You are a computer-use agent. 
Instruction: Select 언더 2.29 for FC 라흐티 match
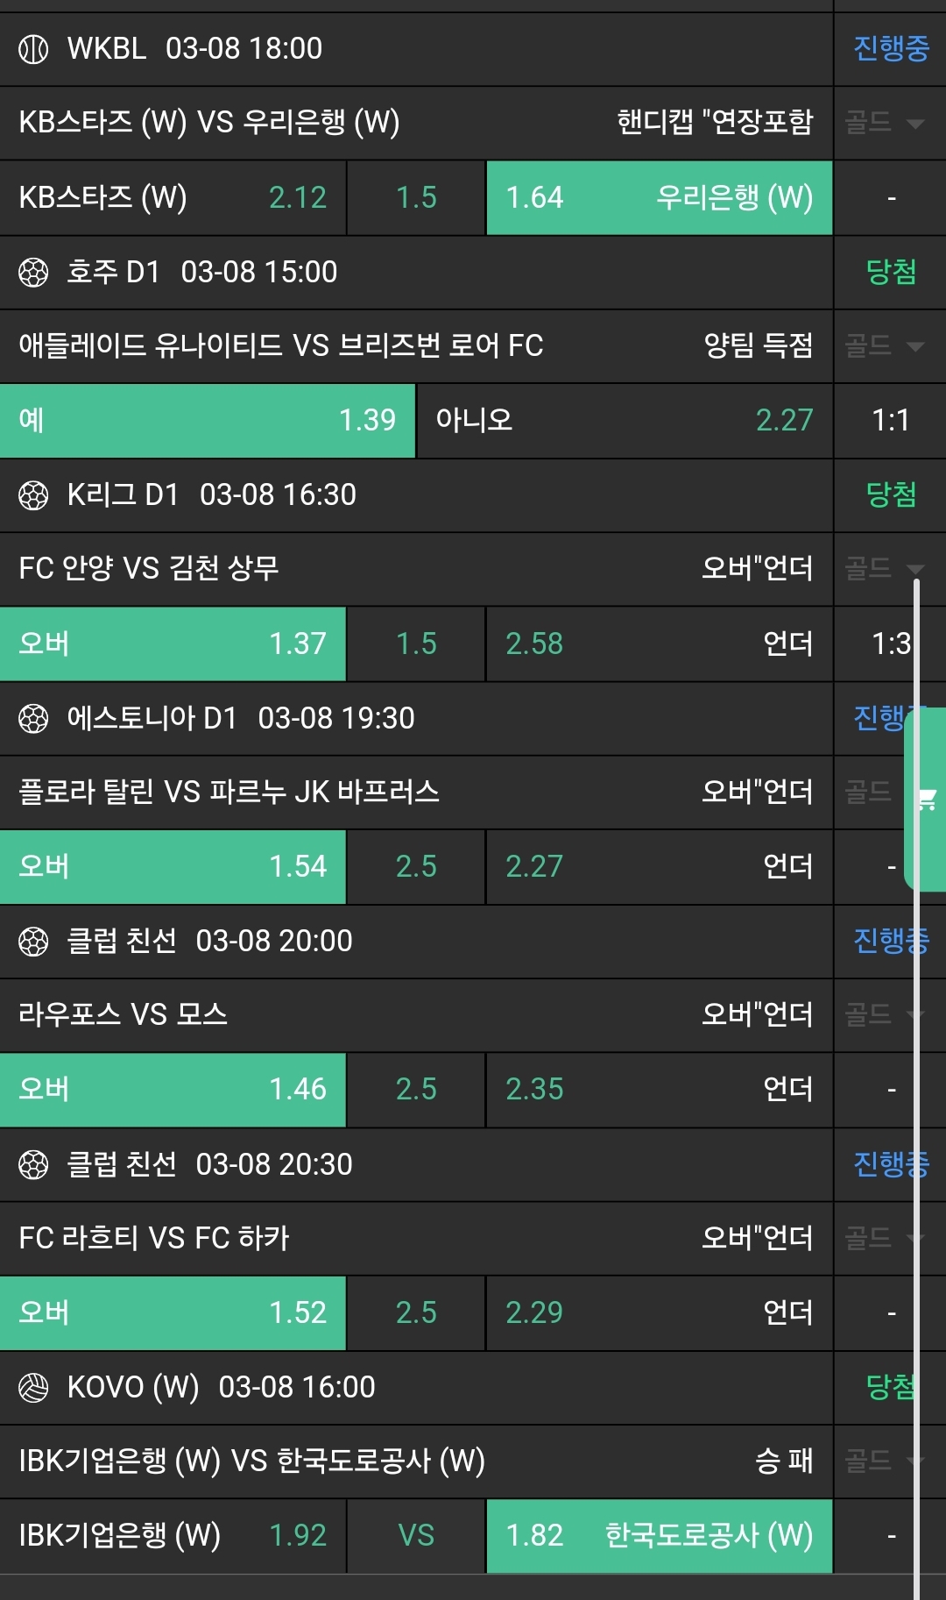[659, 1313]
